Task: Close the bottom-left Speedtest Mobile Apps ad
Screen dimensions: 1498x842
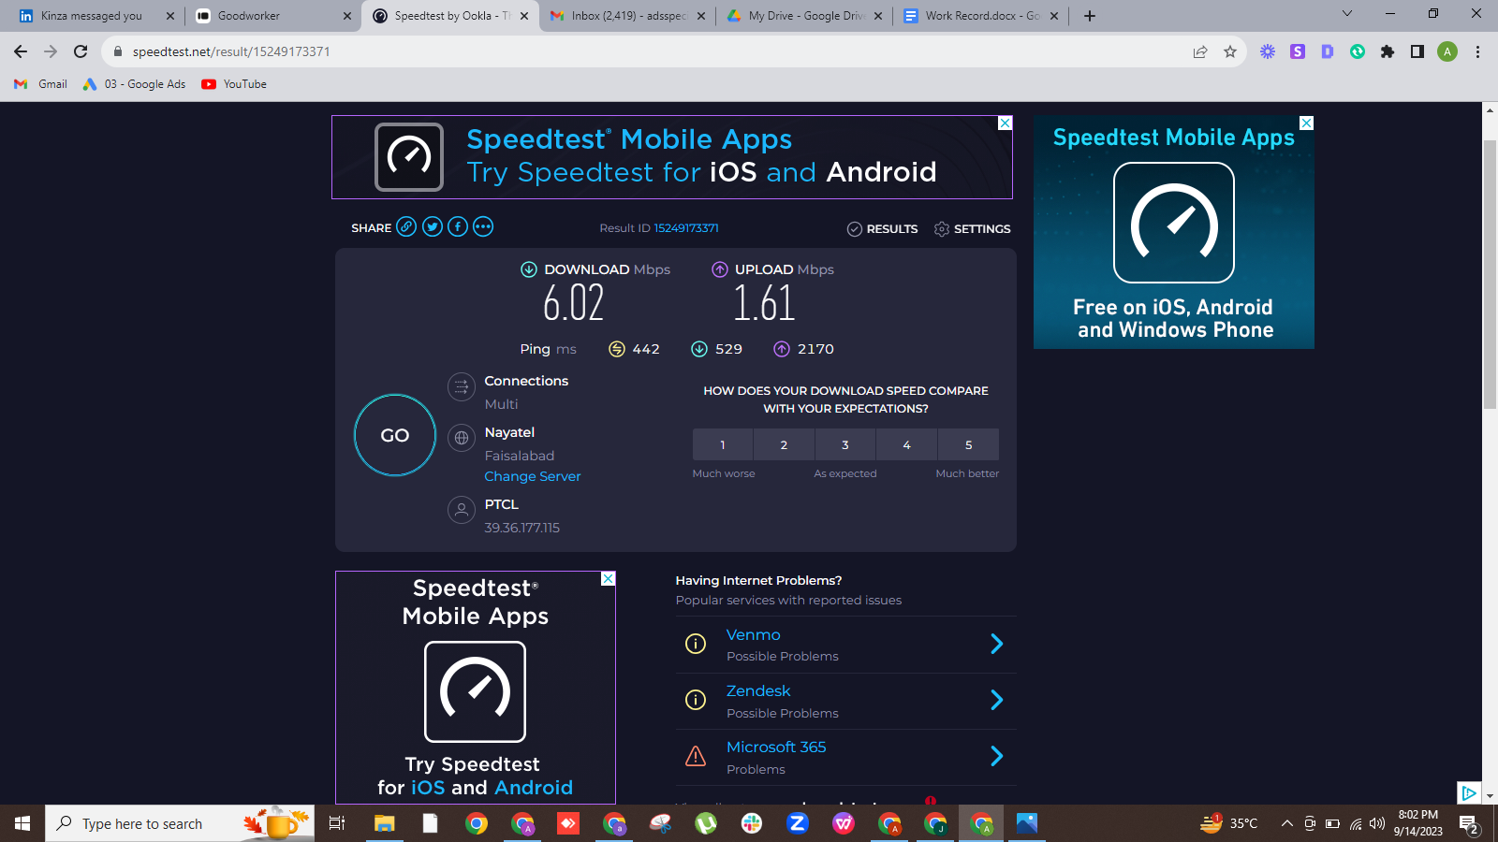Action: (x=608, y=579)
